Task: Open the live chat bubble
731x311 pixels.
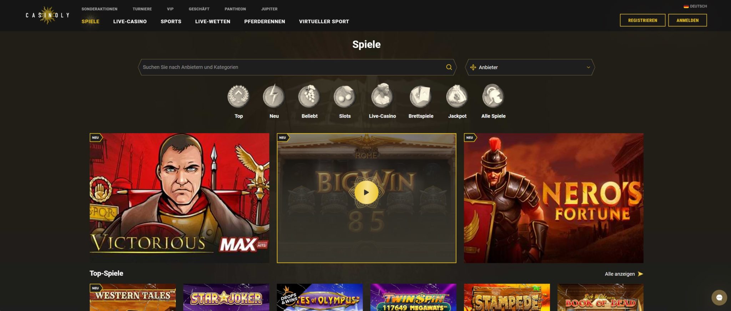Action: (719, 297)
